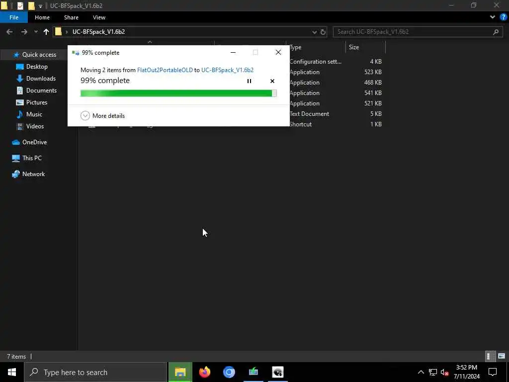Viewport: 509px width, 382px height.
Task: Show hidden system tray icons
Action: (421, 372)
